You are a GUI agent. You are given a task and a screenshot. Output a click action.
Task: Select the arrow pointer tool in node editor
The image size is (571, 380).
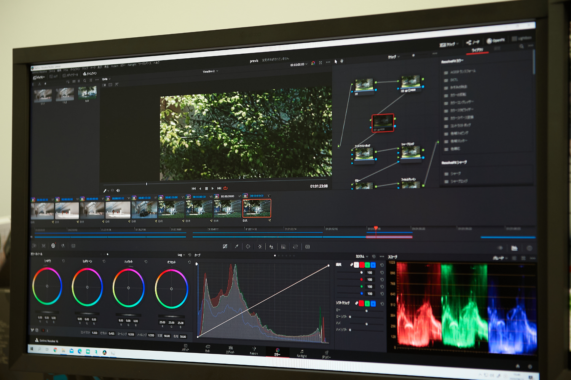click(336, 61)
